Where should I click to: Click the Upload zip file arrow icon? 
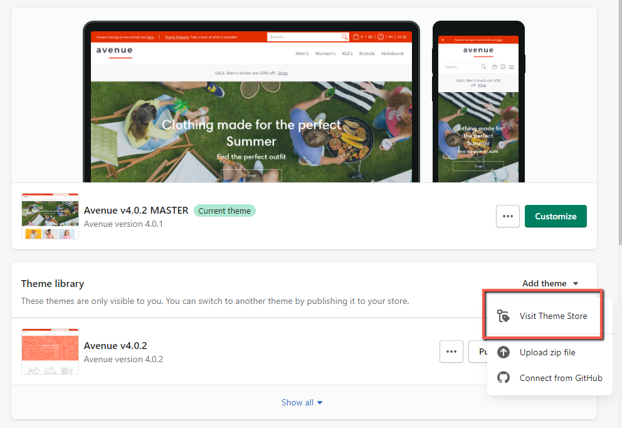pyautogui.click(x=503, y=352)
